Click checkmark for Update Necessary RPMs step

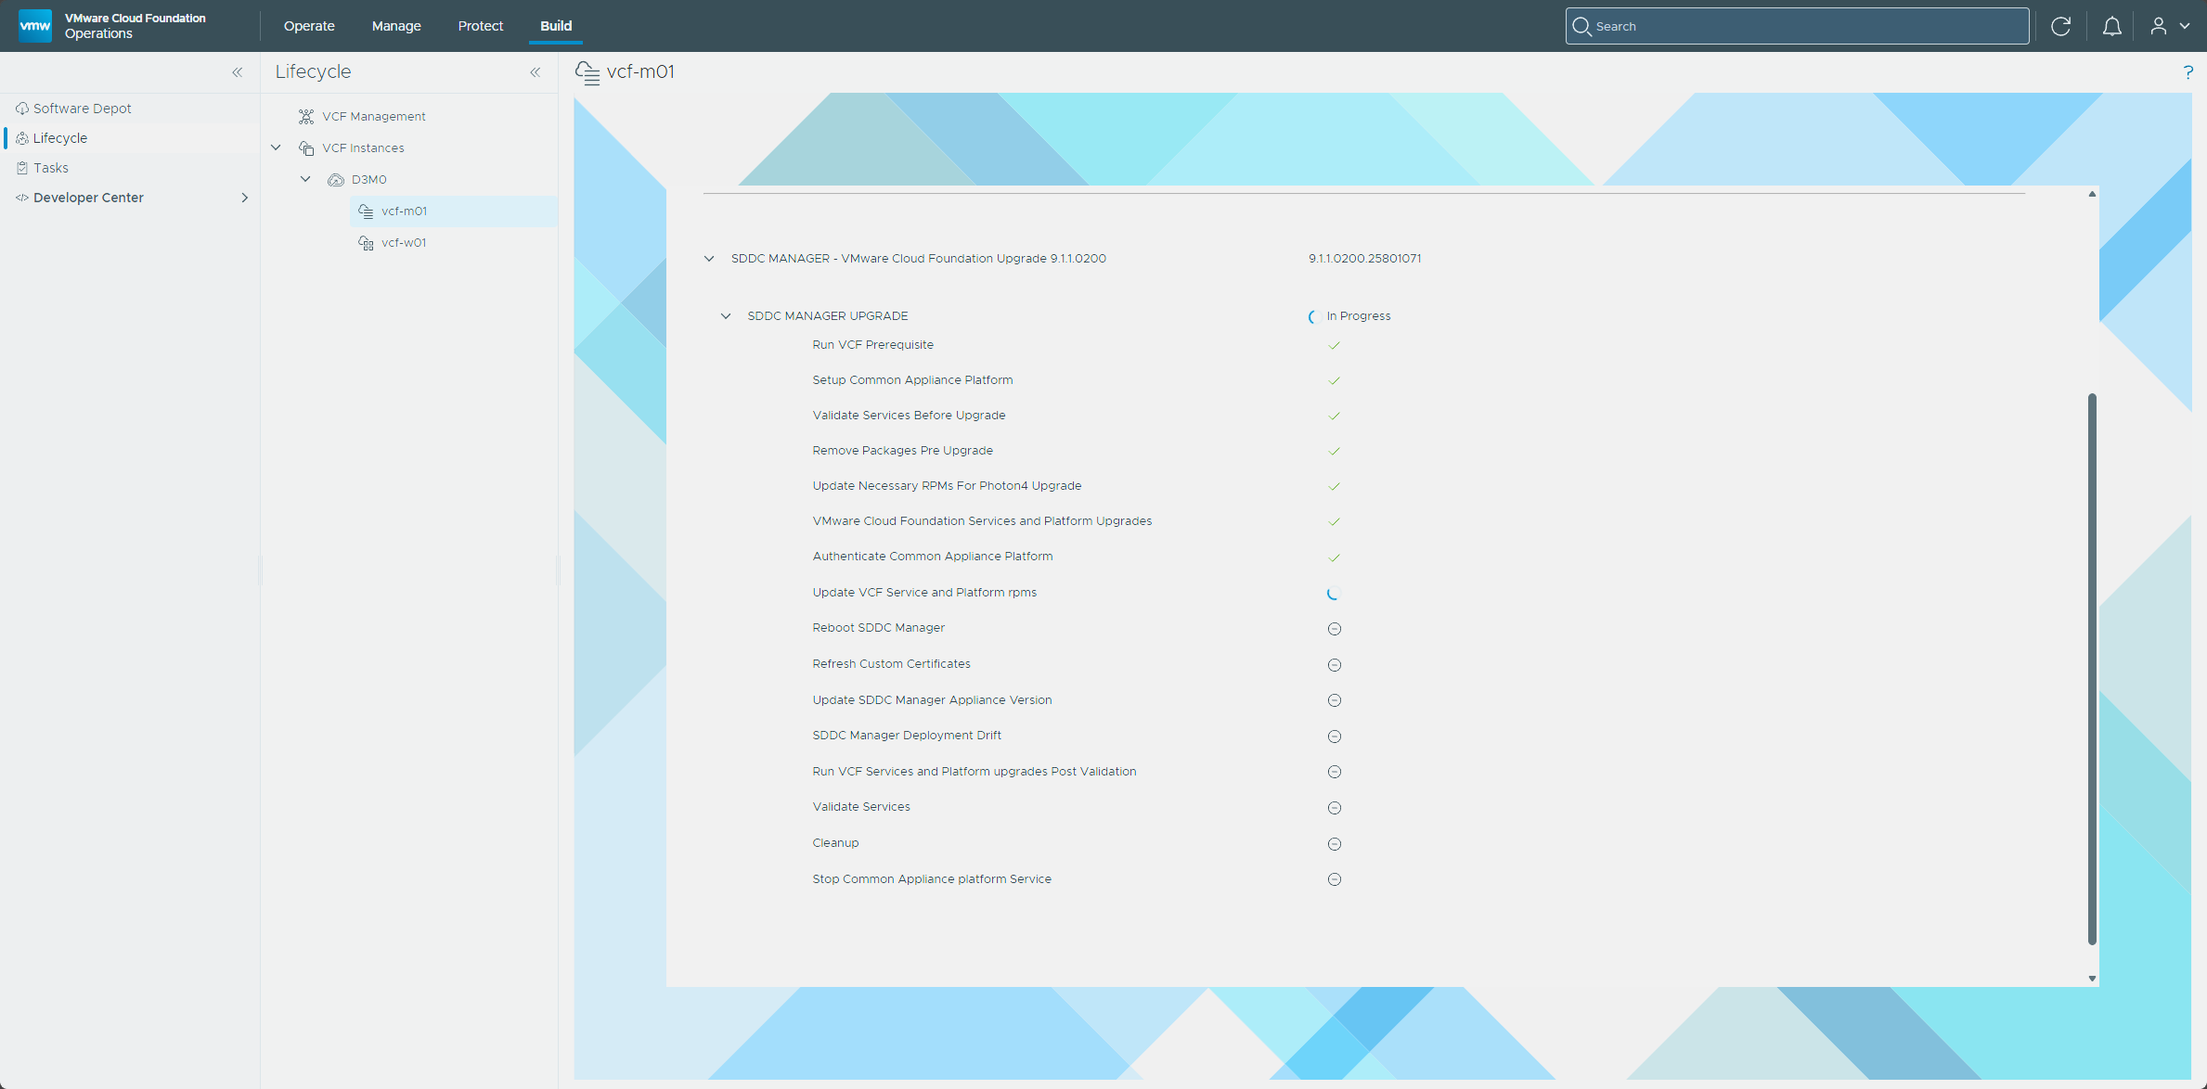(x=1334, y=486)
